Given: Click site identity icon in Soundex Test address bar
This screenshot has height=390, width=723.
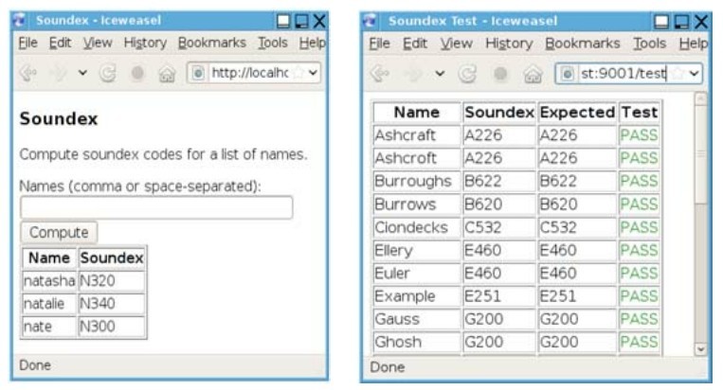Looking at the screenshot, I should [568, 74].
